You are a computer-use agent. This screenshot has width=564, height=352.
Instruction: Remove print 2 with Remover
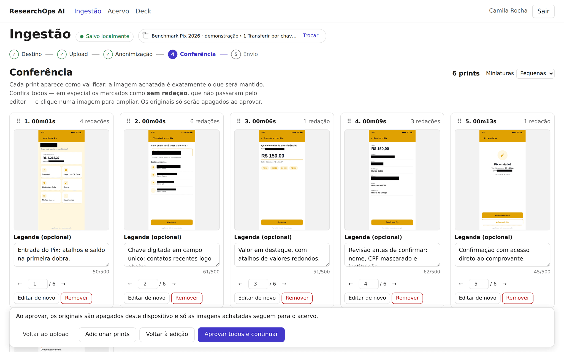pyautogui.click(x=187, y=298)
